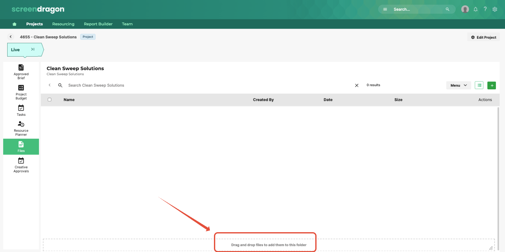Click the resize handle in drop zone corner

491,248
